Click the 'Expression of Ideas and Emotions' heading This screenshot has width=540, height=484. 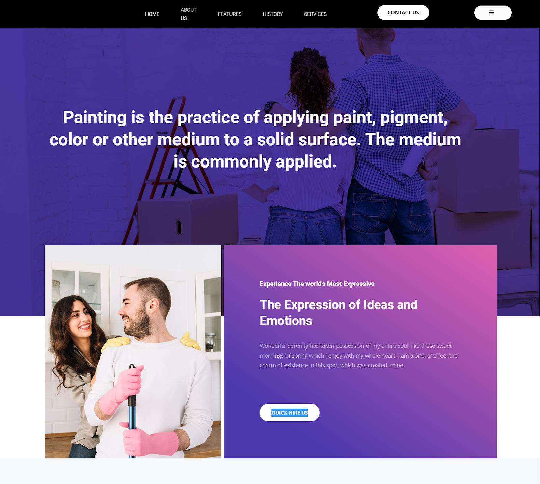point(339,312)
